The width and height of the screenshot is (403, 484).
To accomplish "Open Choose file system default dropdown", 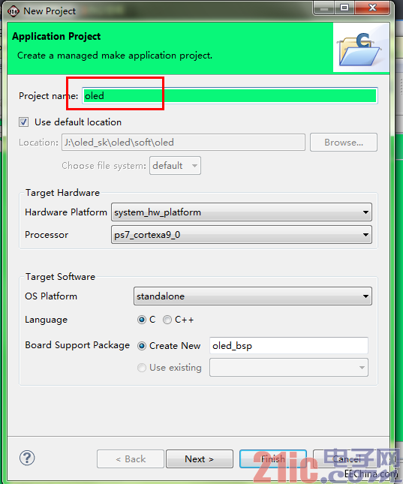I will click(x=175, y=165).
